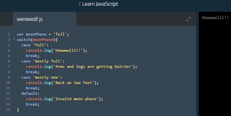Image resolution: width=231 pixels, height=116 pixels.
Task: Click moonPhase inside switch parentheses
Action: click(x=43, y=40)
